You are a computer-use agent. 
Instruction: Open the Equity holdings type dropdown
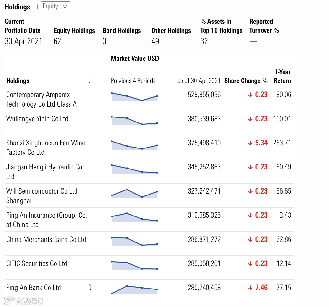point(55,7)
